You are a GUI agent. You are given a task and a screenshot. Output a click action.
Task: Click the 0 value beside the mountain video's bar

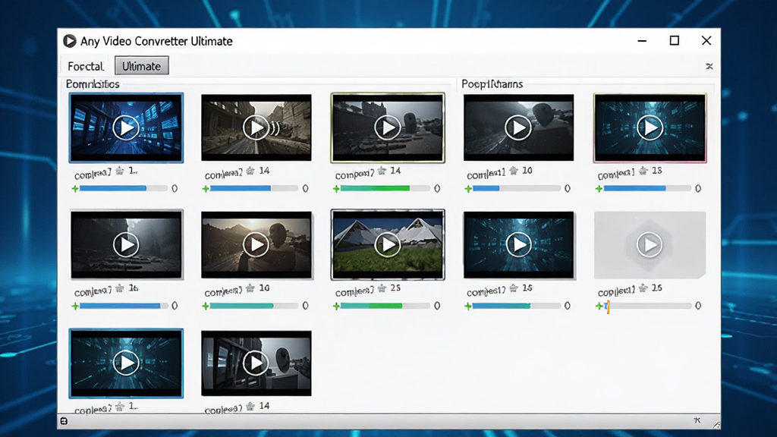coord(437,307)
